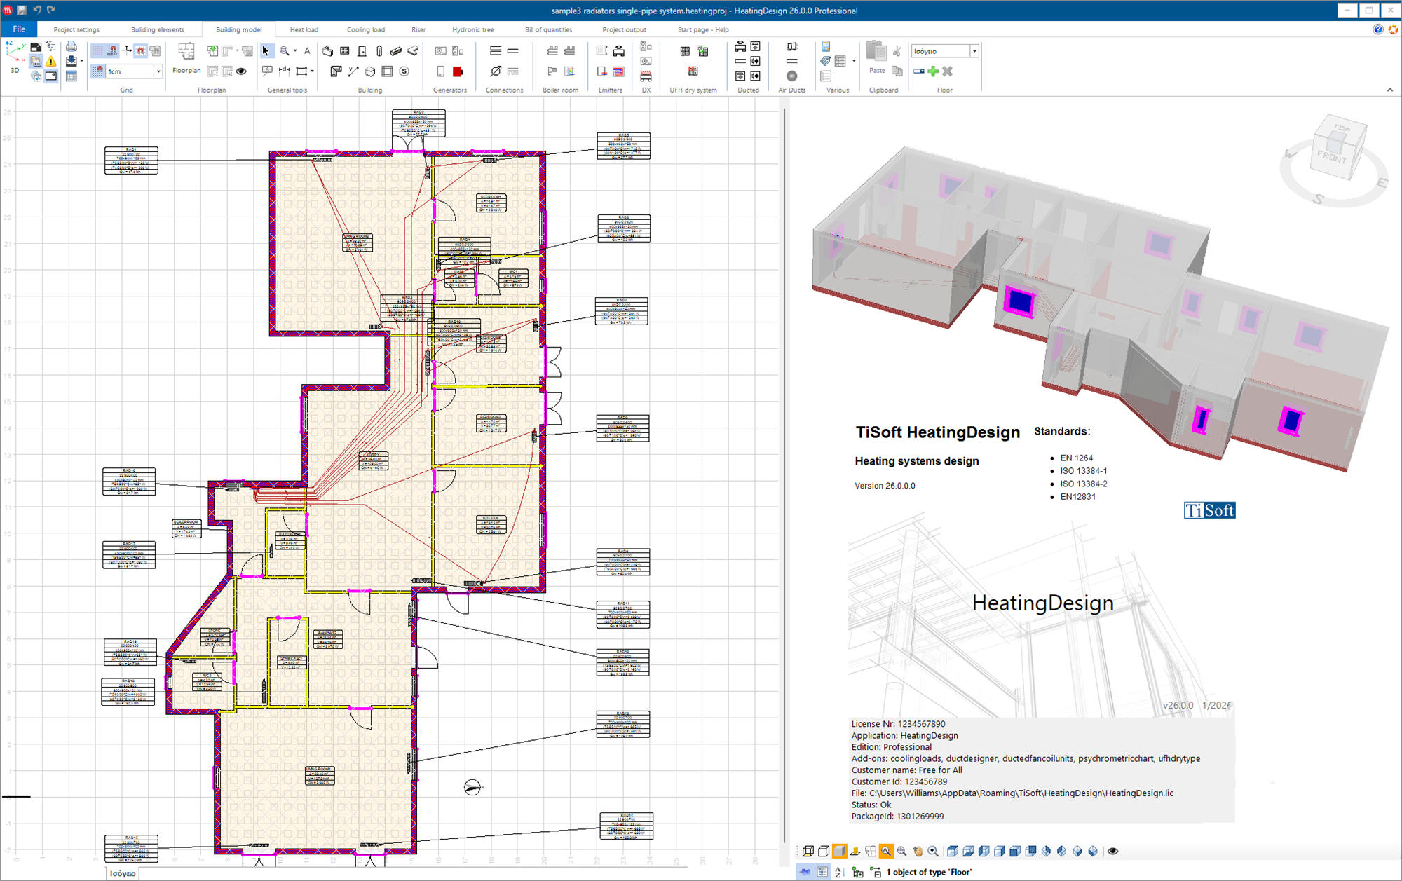The image size is (1402, 881).
Task: Toggle solid shaded 3D view mode
Action: [839, 851]
